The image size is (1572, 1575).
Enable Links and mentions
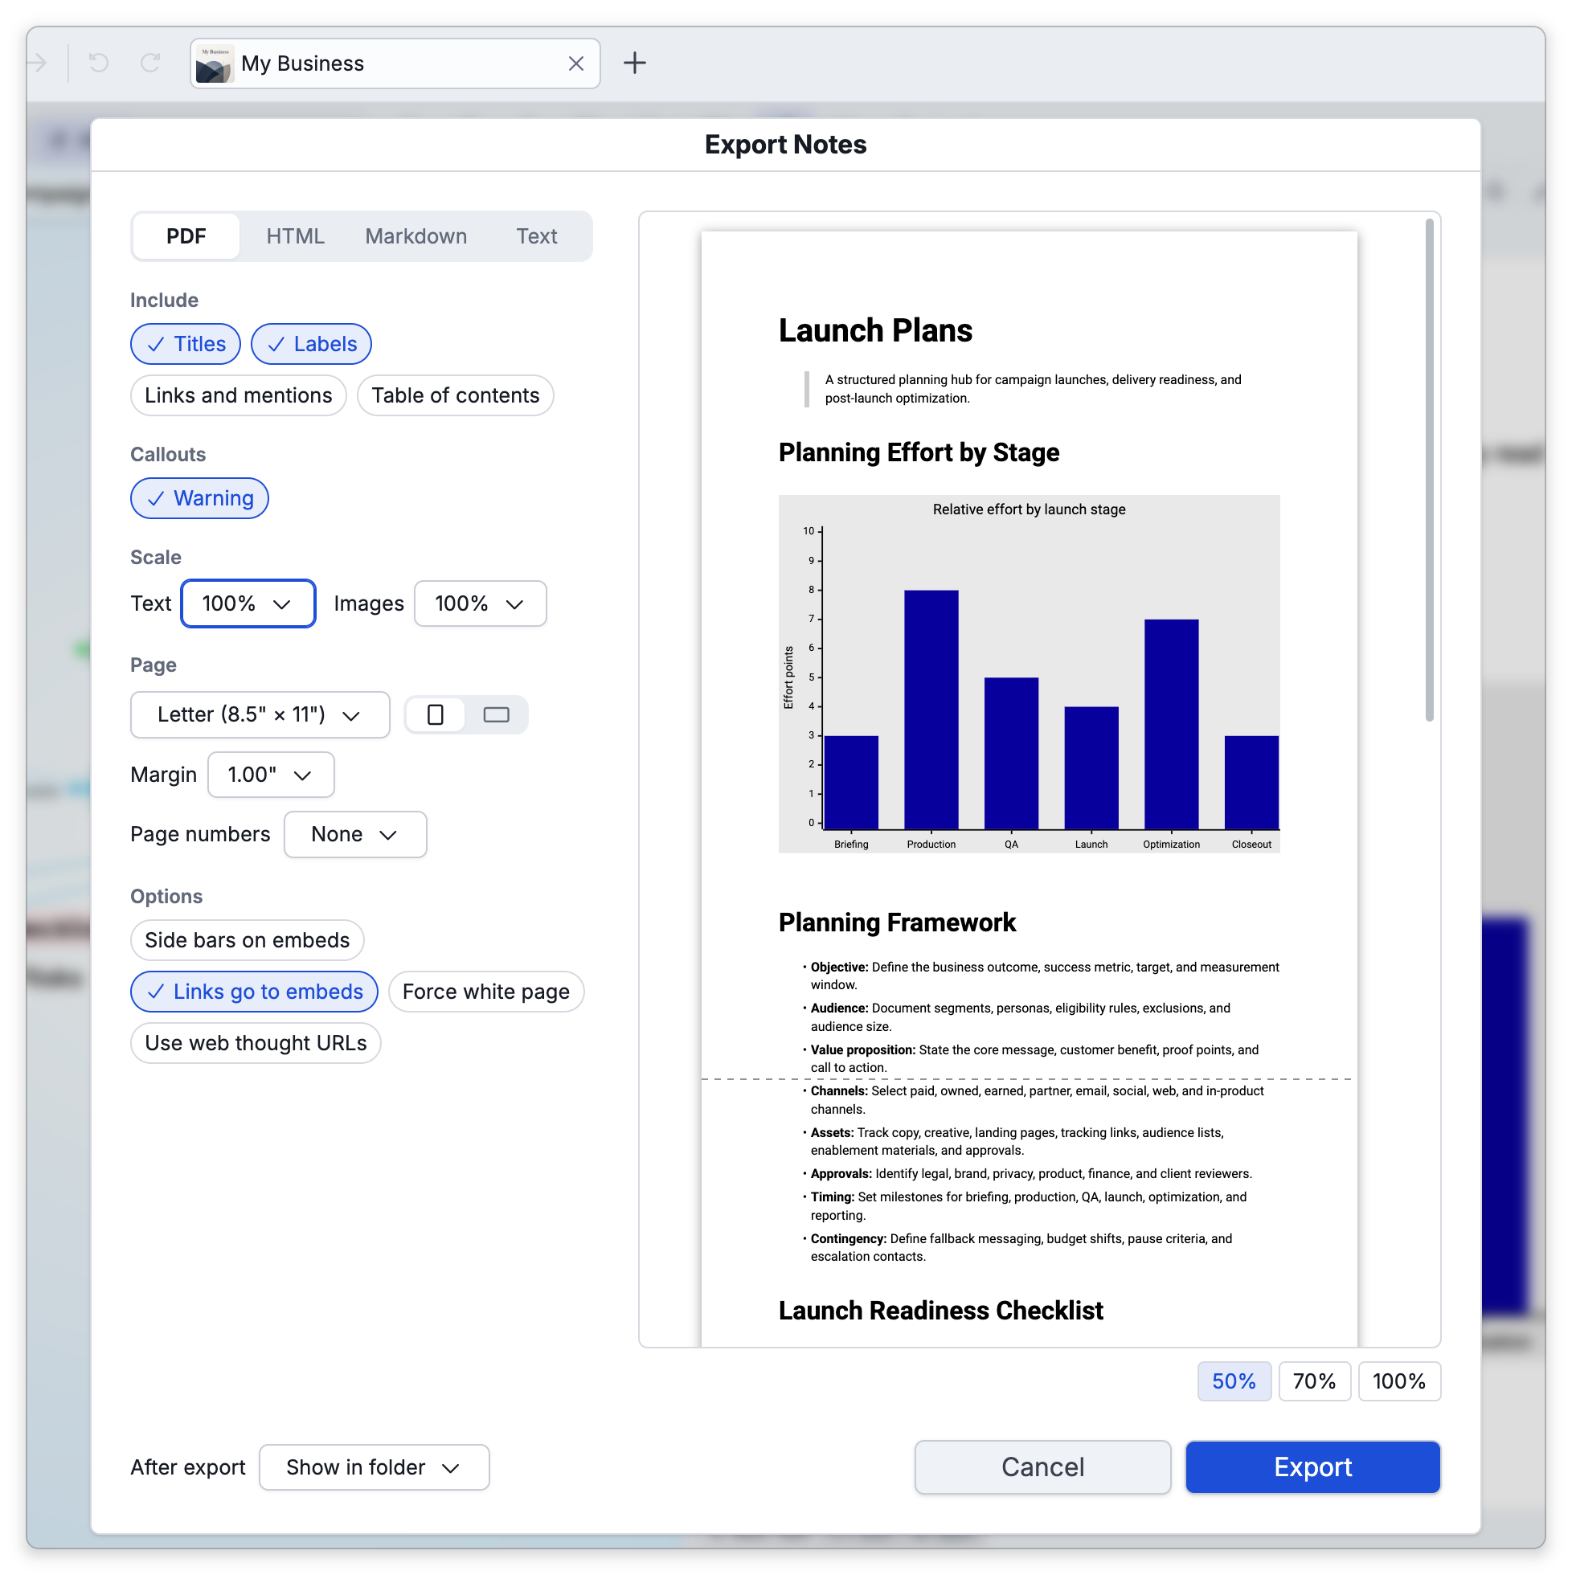(x=238, y=395)
